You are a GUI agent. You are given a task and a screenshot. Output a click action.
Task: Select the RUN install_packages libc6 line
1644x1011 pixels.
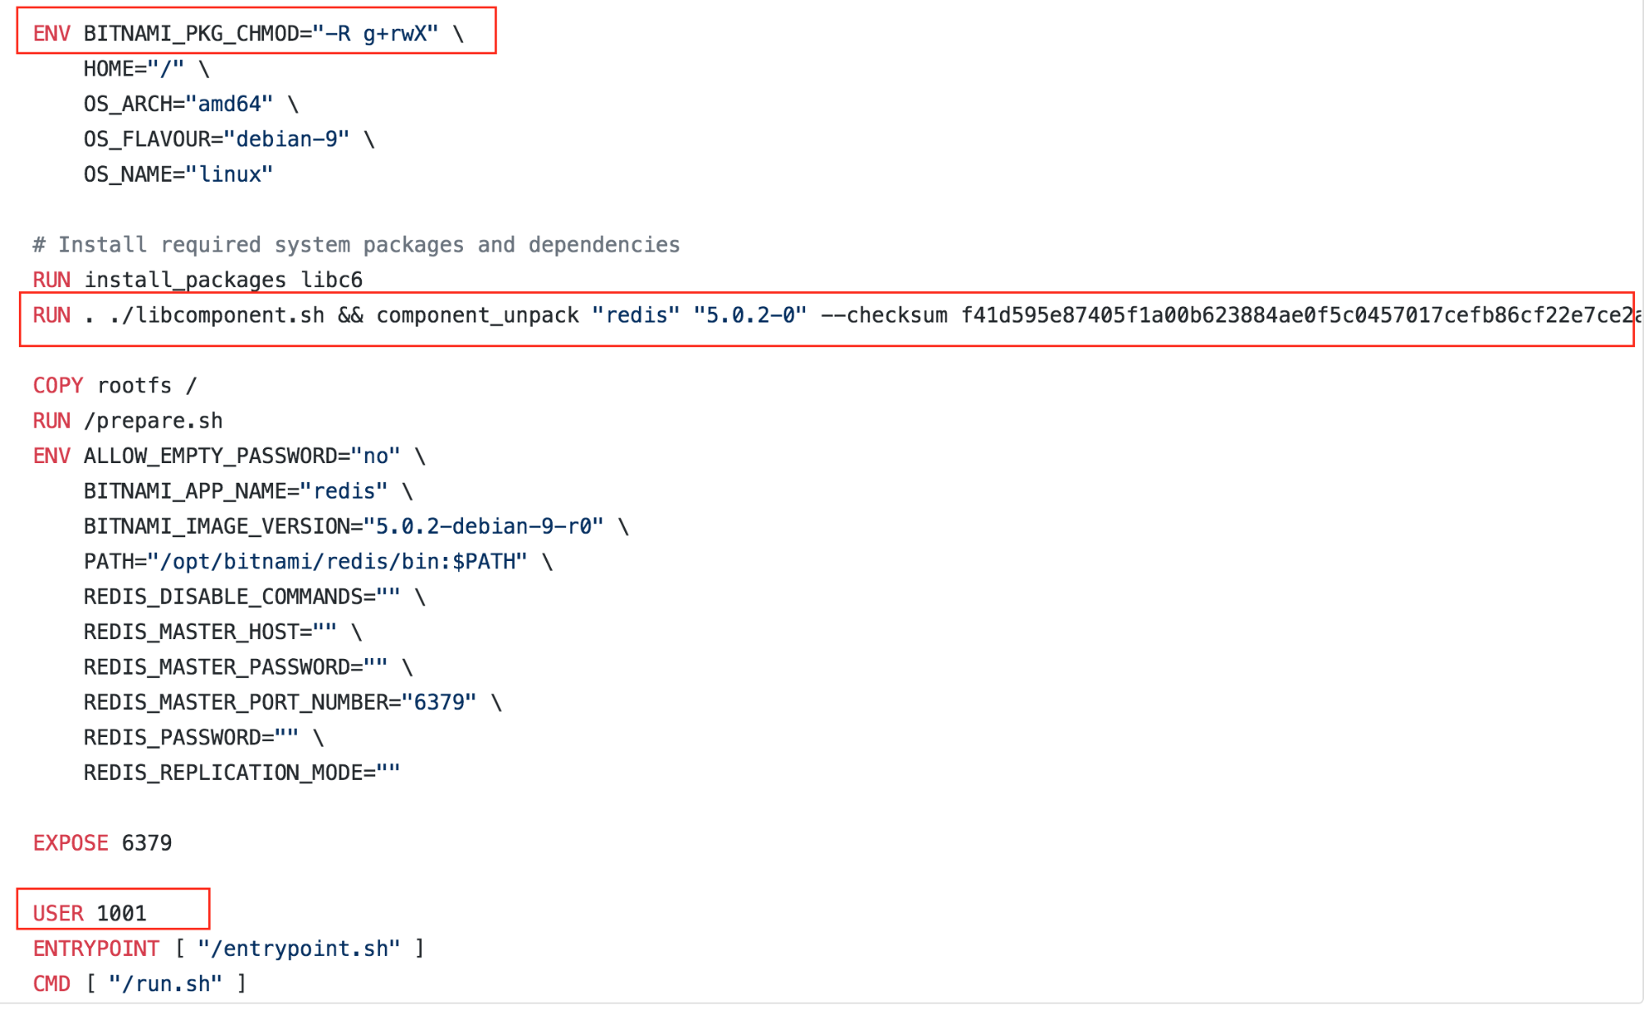(197, 281)
